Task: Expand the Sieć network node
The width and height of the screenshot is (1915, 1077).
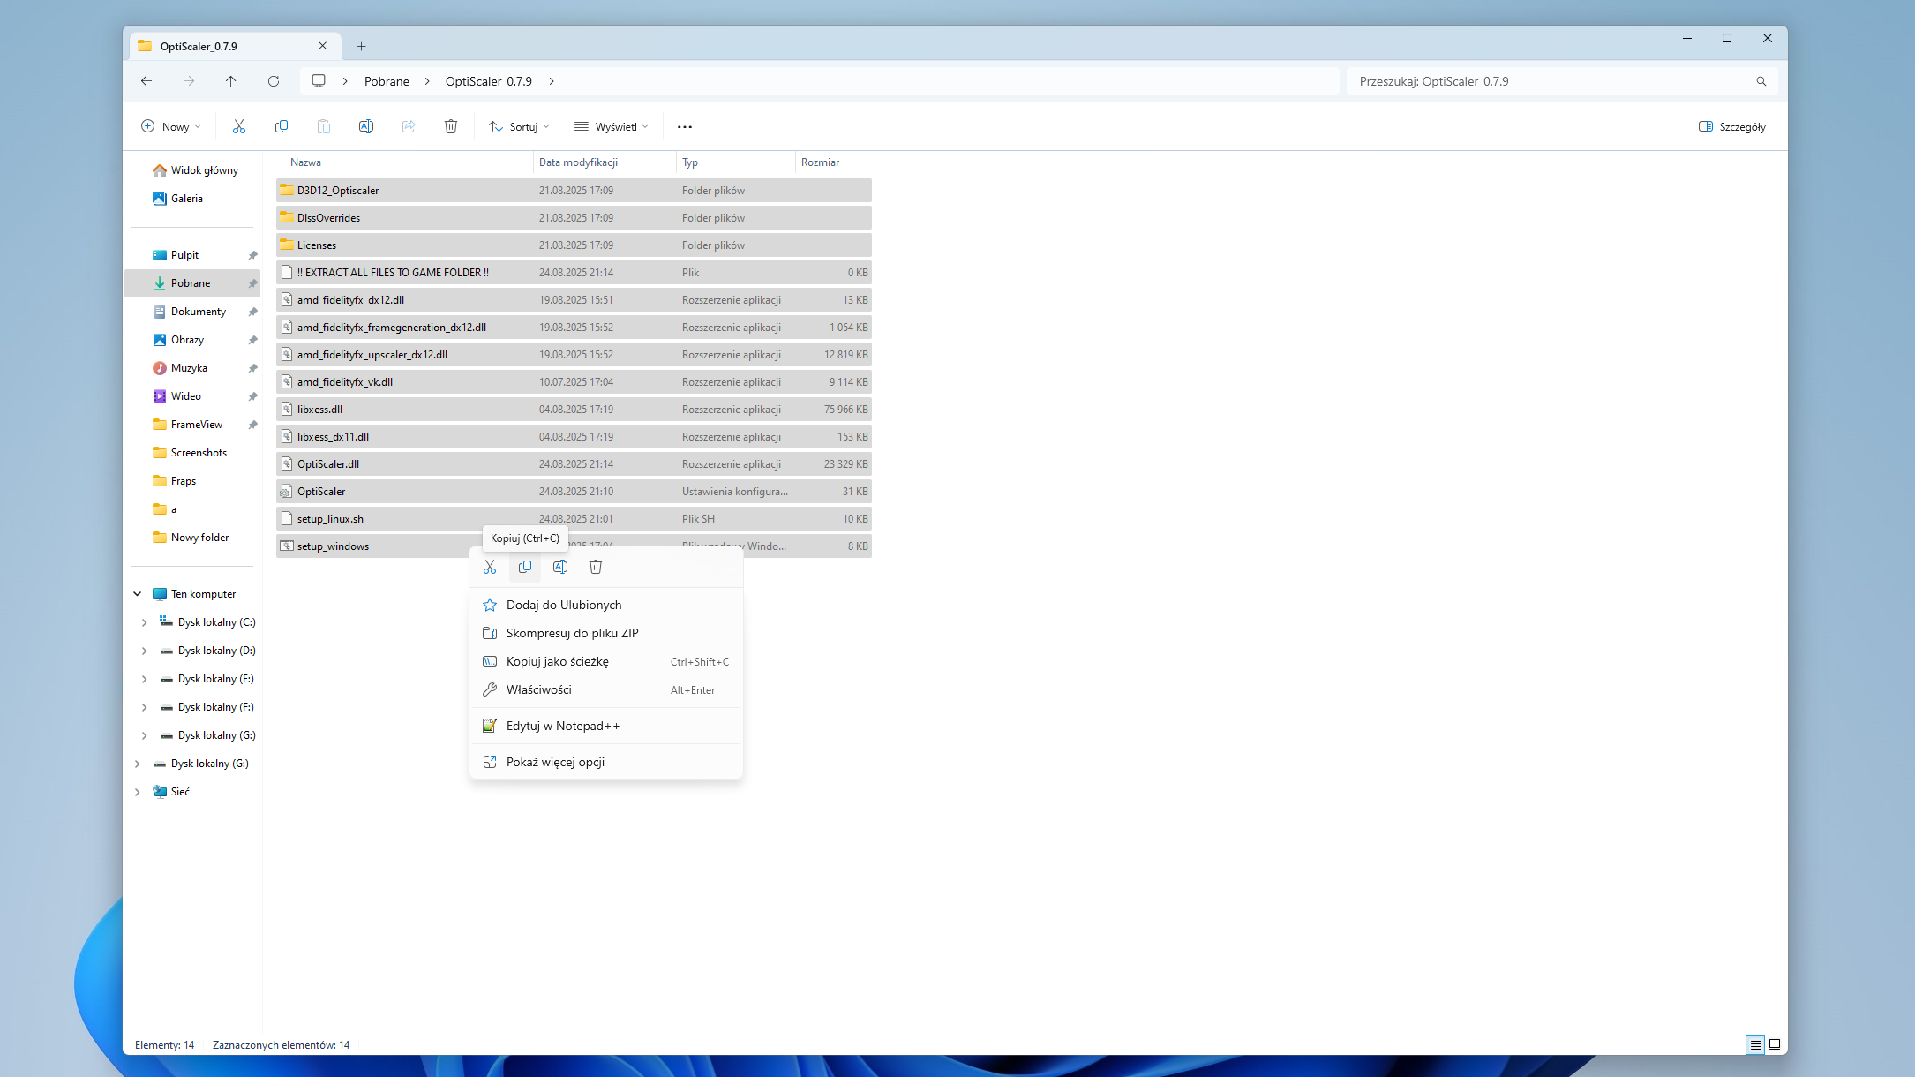Action: click(138, 792)
